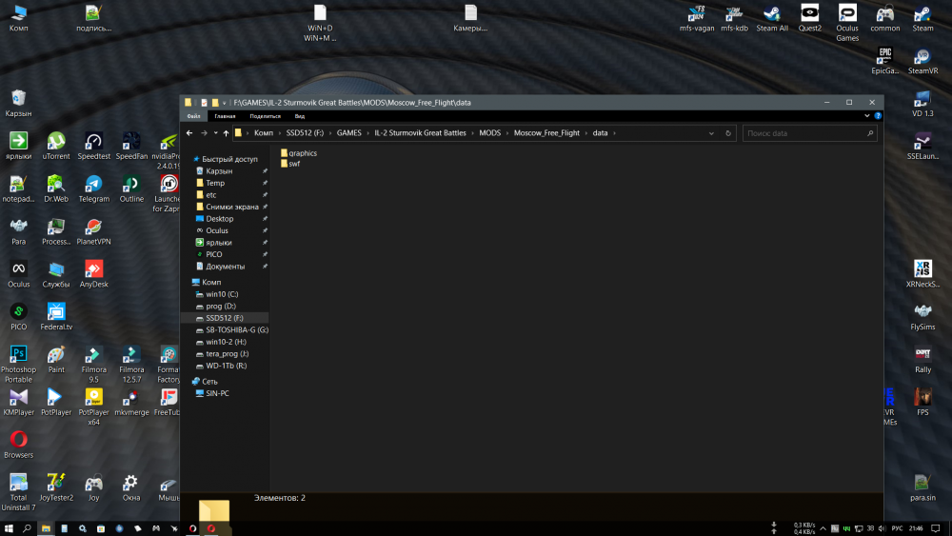Refresh the data folder view
This screenshot has height=536, width=952.
728,133
